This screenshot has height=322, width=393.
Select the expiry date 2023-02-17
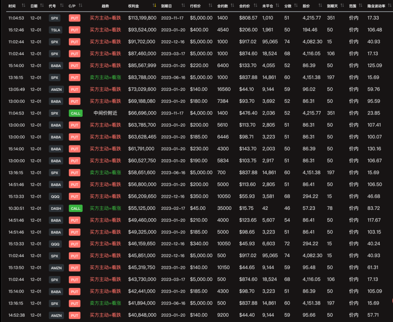(x=173, y=208)
